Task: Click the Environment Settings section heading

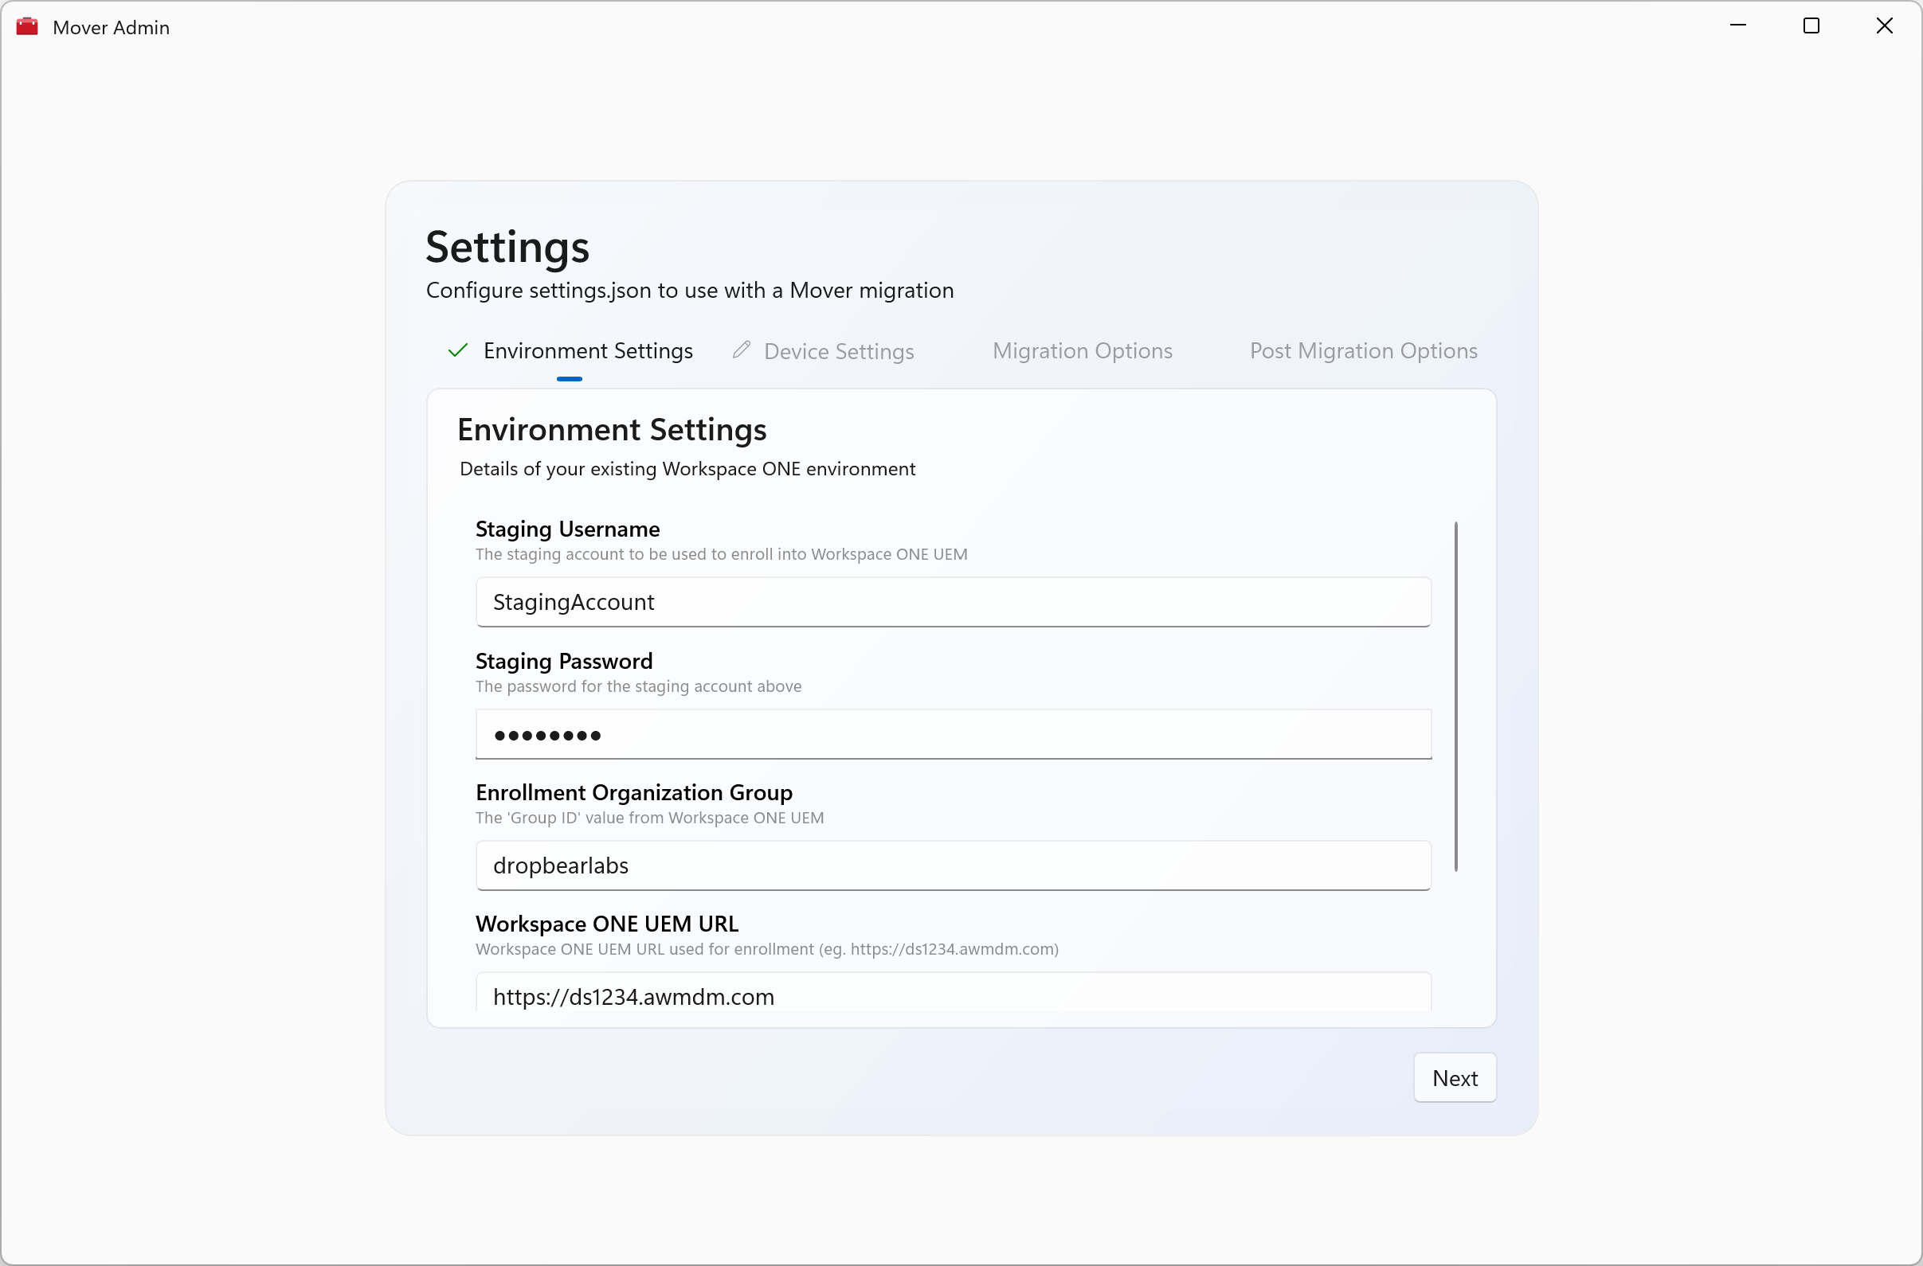Action: click(x=612, y=429)
